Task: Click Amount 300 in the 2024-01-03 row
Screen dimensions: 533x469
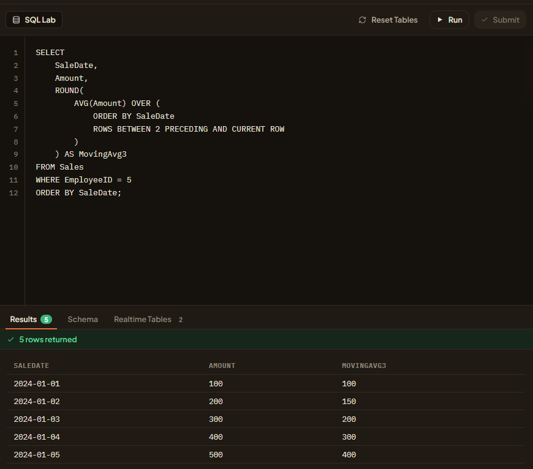Action: click(x=216, y=419)
